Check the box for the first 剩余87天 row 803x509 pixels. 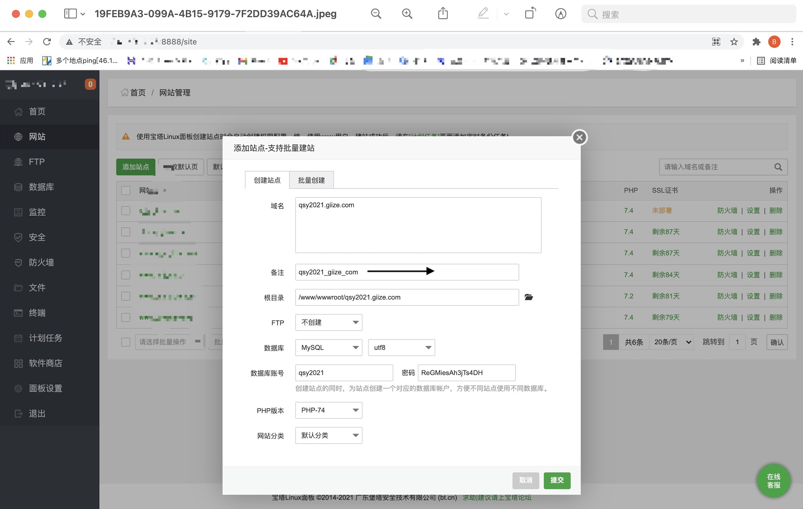click(x=126, y=232)
